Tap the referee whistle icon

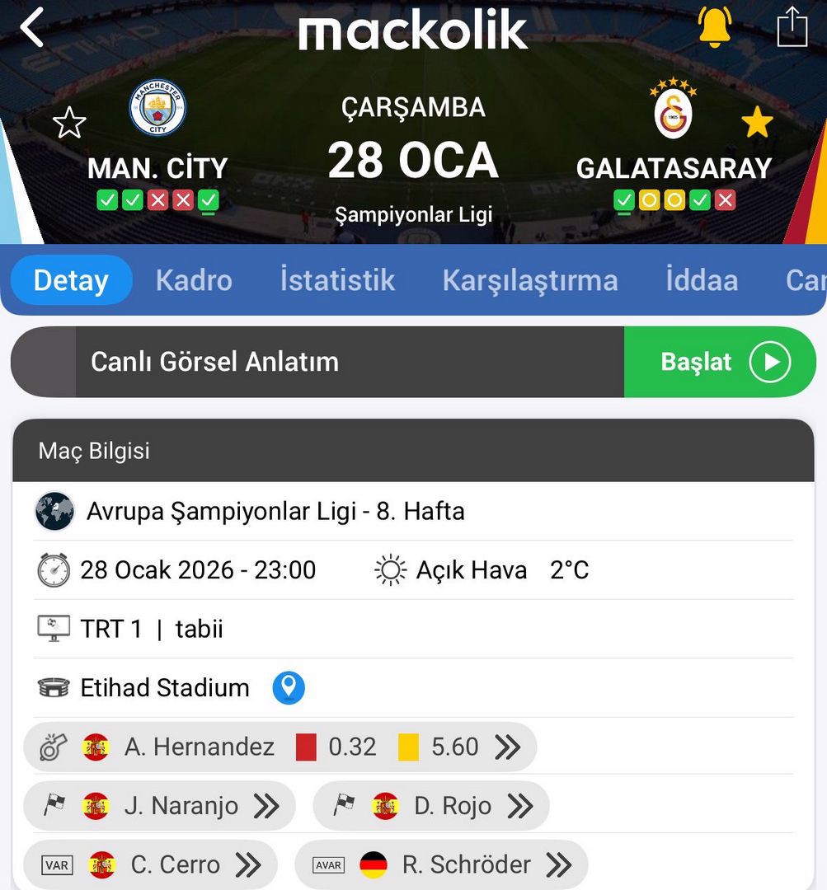click(54, 747)
